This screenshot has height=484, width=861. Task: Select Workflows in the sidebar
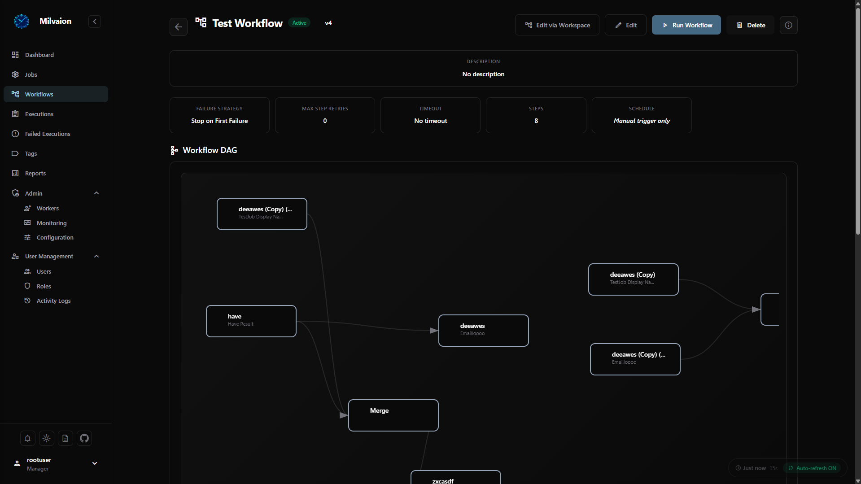coord(56,94)
